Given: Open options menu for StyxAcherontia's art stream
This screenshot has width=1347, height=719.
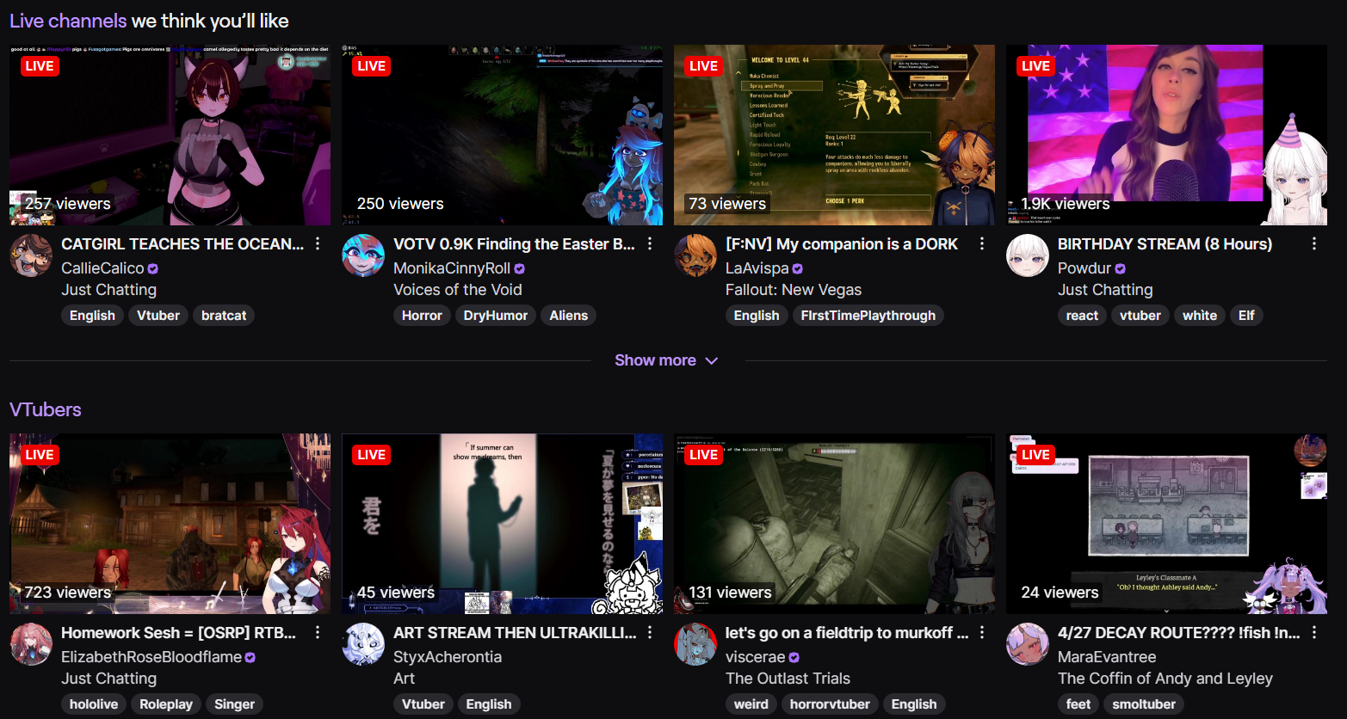Looking at the screenshot, I should pyautogui.click(x=650, y=633).
